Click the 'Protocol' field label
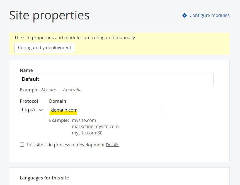 [29, 101]
